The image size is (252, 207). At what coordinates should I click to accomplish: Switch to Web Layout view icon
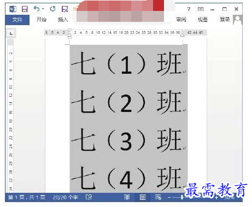click(x=158, y=197)
